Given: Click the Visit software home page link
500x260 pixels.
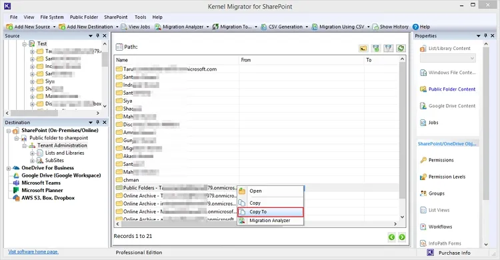Looking at the screenshot, I should 33,252.
